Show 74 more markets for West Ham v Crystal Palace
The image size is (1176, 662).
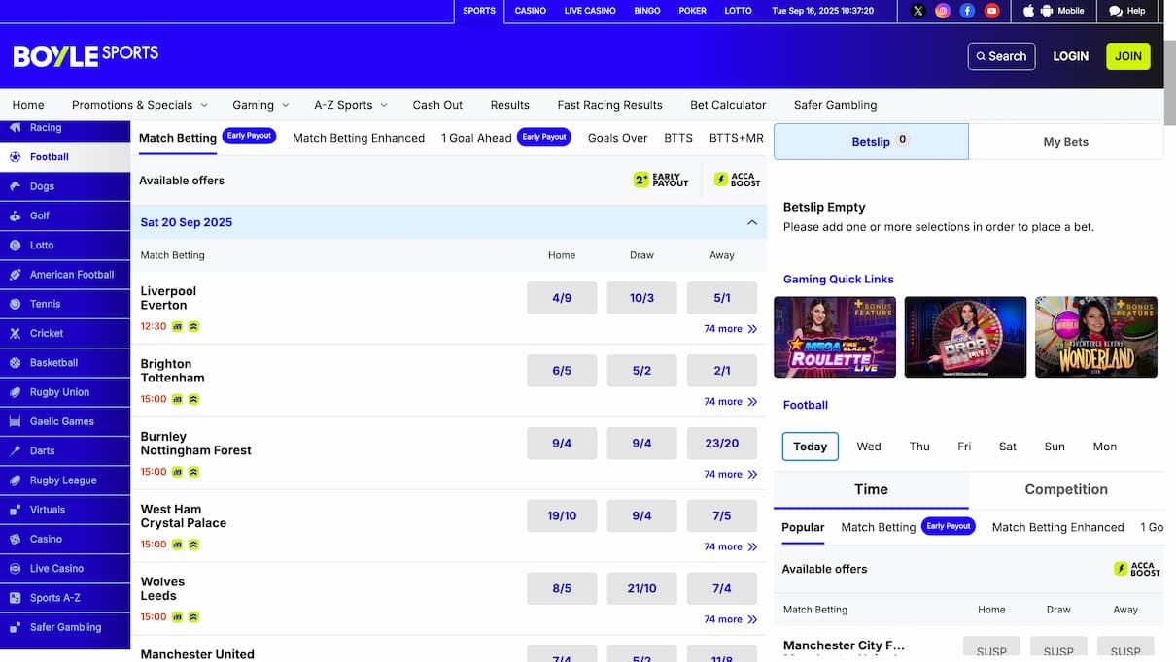(731, 547)
